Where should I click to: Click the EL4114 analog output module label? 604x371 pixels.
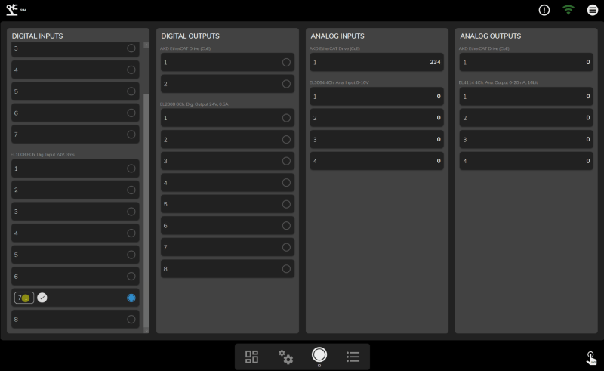(x=498, y=82)
